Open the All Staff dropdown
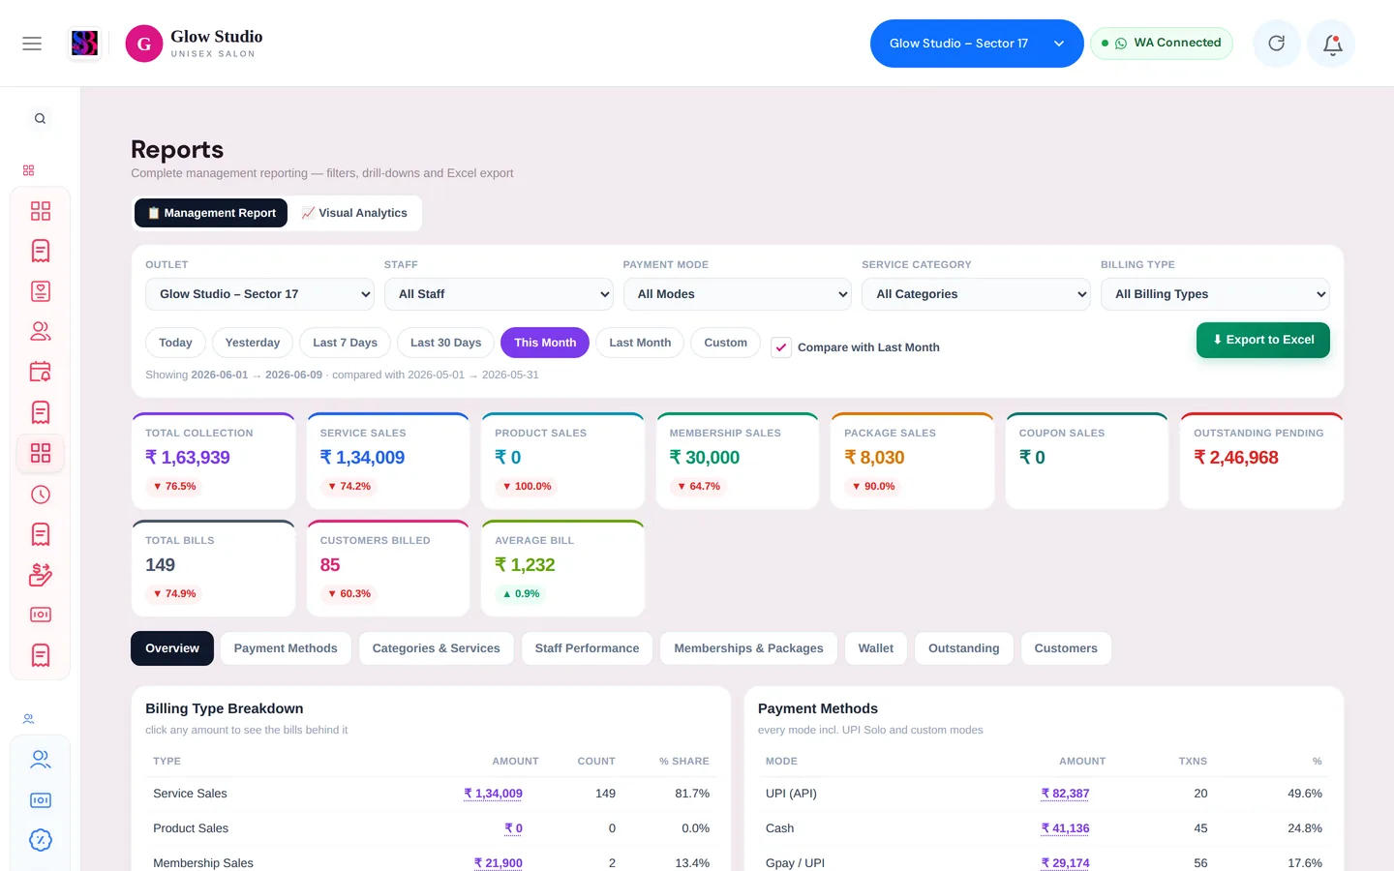Viewport: 1394px width, 871px height. pos(499,294)
